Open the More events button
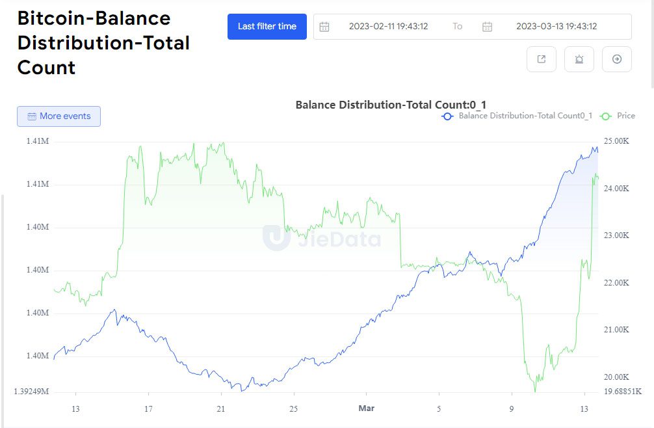The width and height of the screenshot is (654, 428). click(59, 116)
